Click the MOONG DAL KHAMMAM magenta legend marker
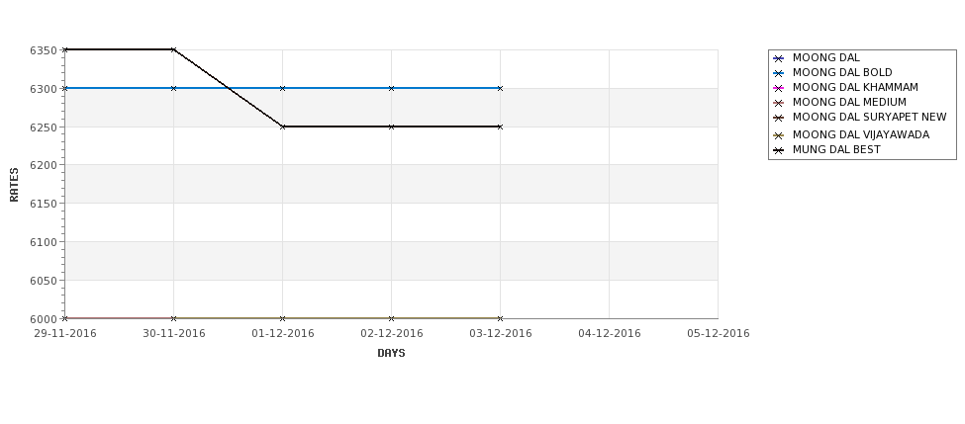 pos(779,88)
